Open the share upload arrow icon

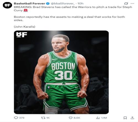tap(132, 118)
